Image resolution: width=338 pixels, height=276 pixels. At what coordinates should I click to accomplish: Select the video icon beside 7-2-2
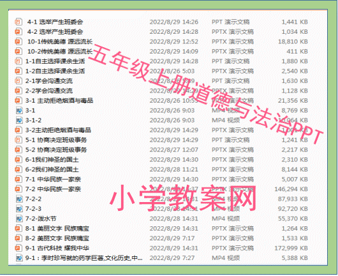pos(19,199)
